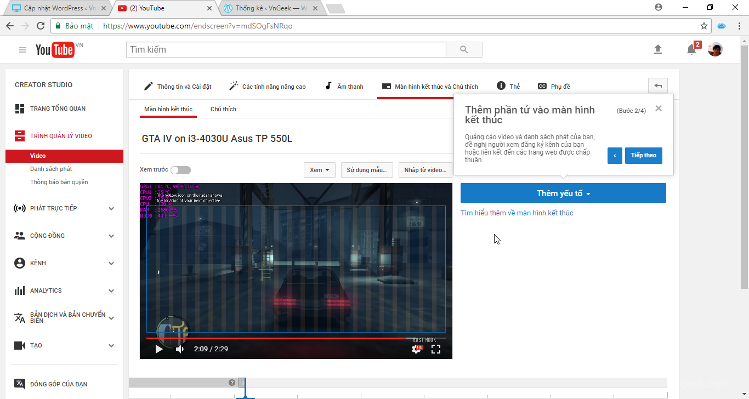Click the Cộng đồng people icon

(20, 236)
